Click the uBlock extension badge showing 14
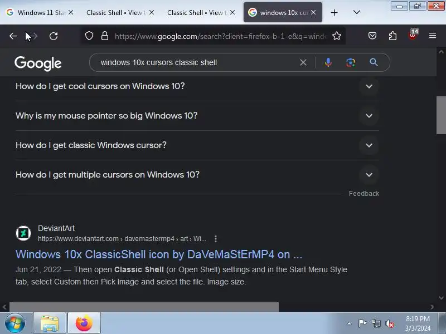Image resolution: width=446 pixels, height=334 pixels. point(413,35)
